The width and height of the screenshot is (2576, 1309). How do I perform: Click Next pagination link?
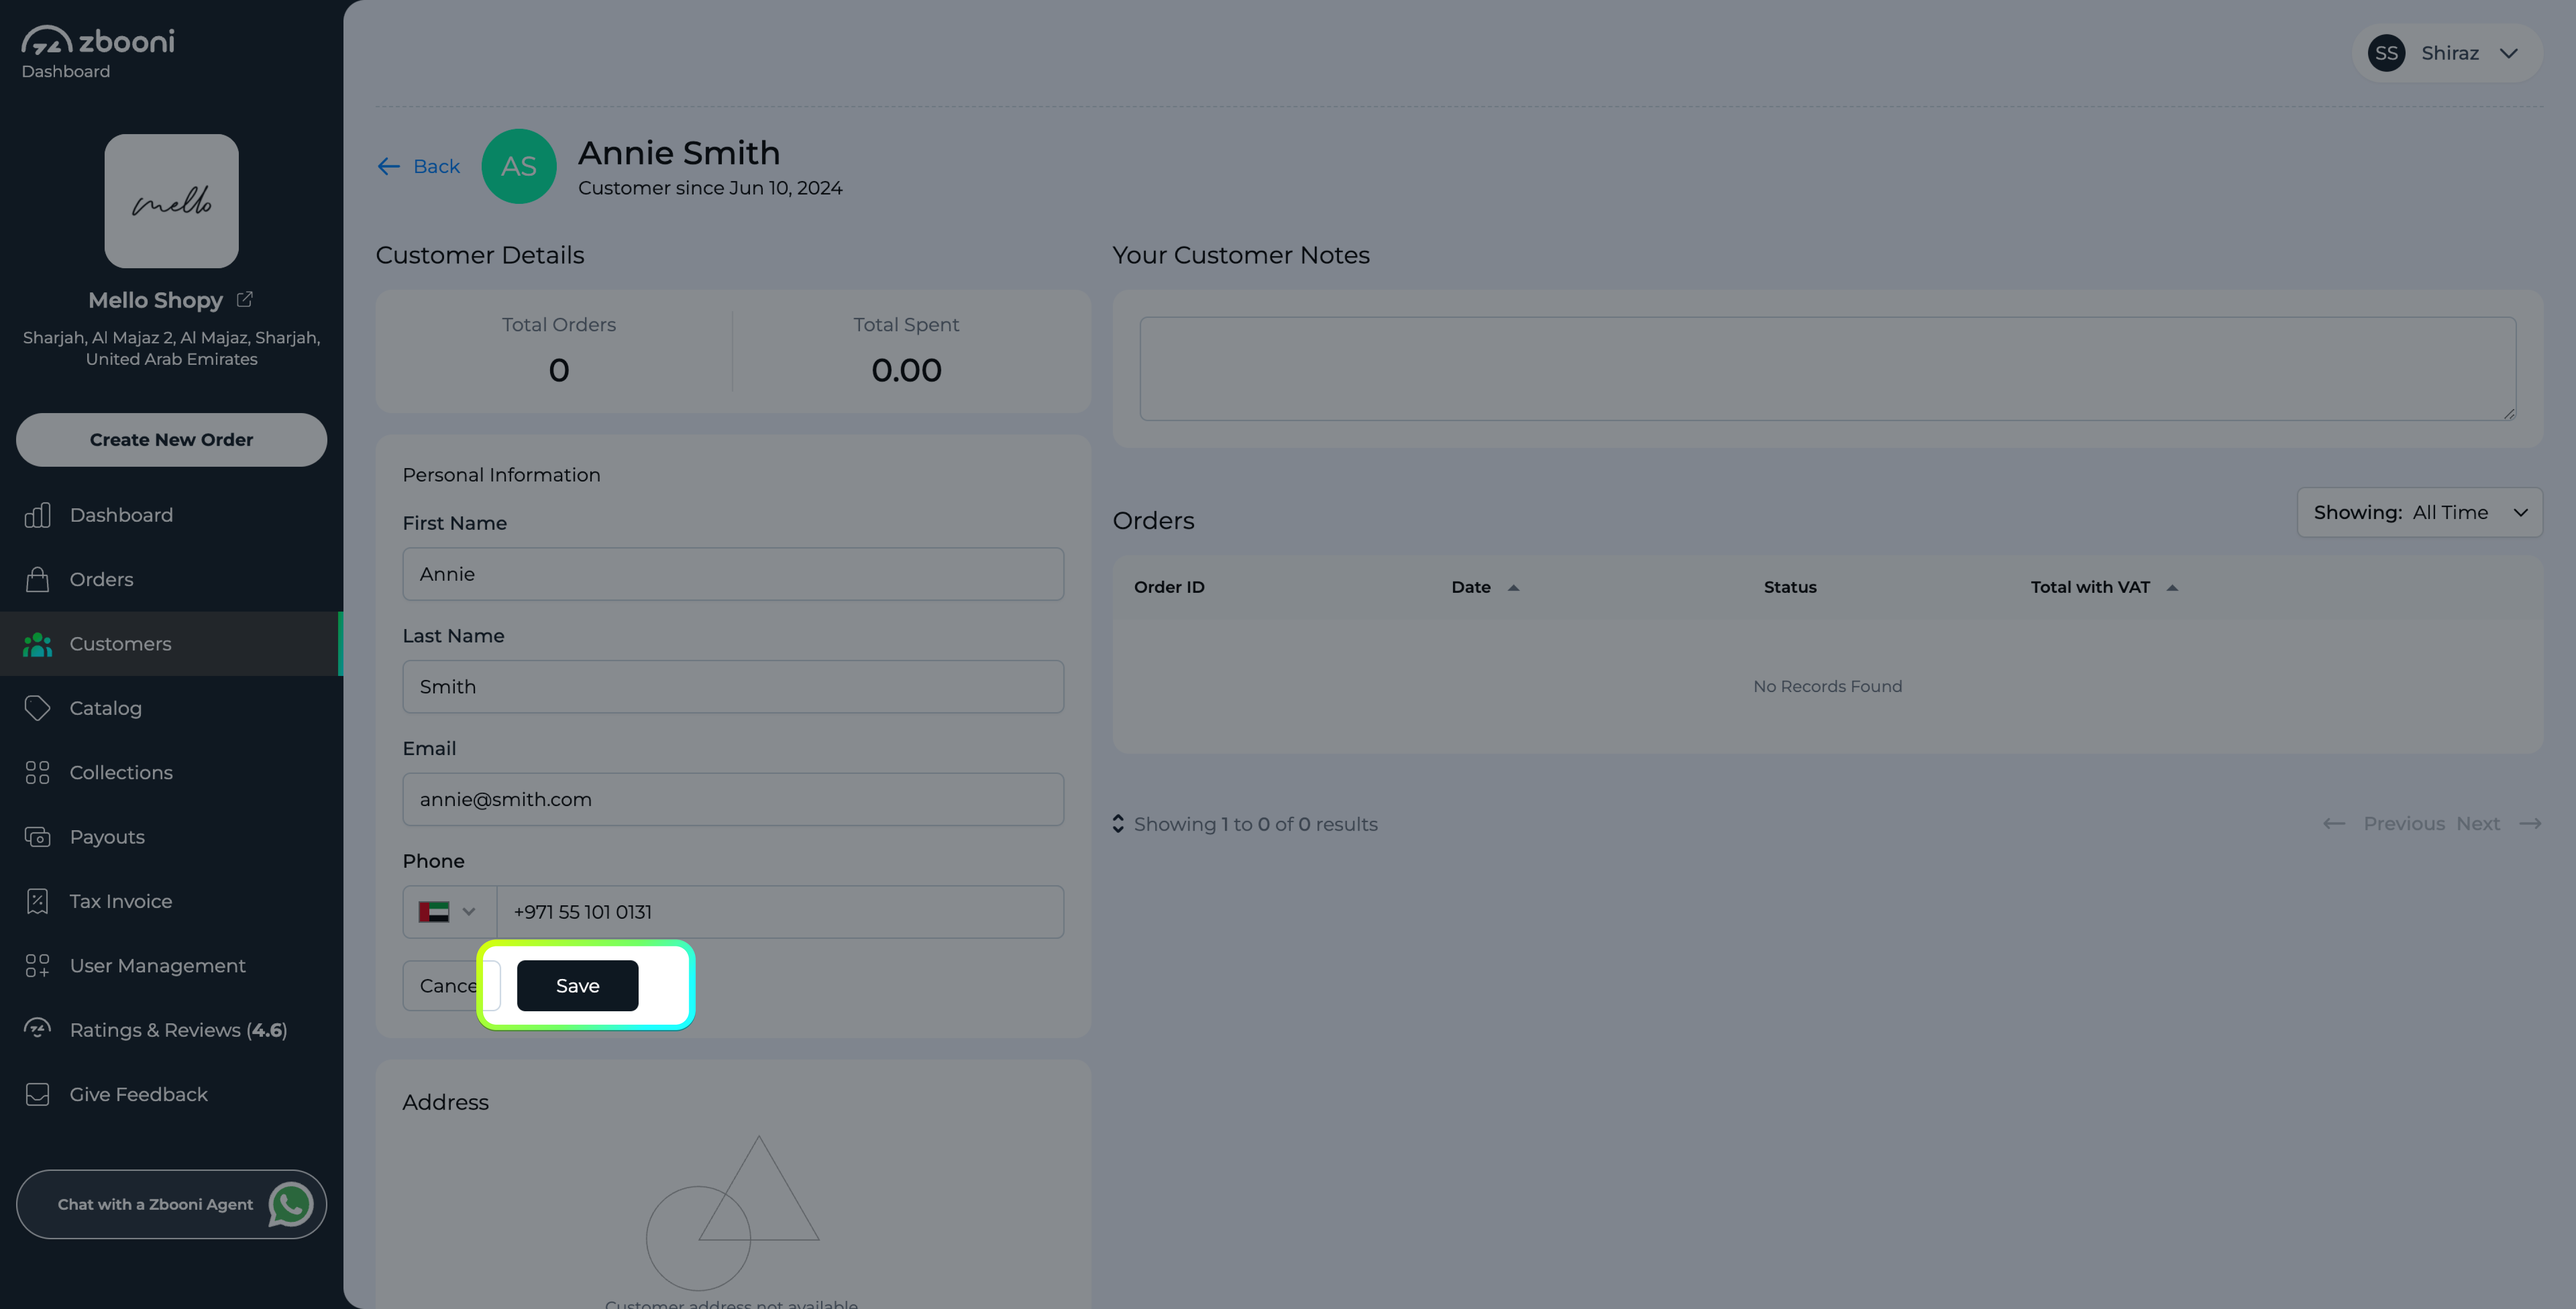(x=2477, y=824)
